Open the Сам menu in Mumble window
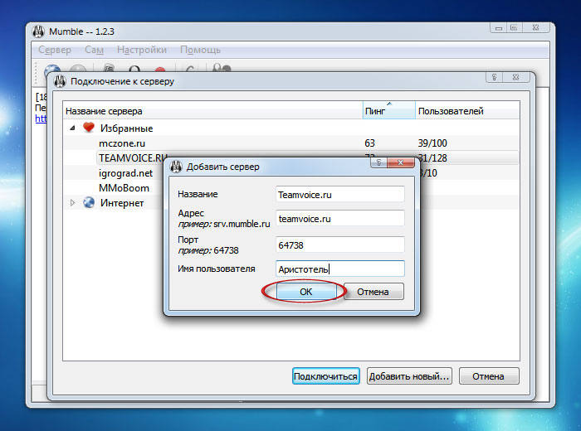Screen dimensions: 581x431 (x=94, y=50)
